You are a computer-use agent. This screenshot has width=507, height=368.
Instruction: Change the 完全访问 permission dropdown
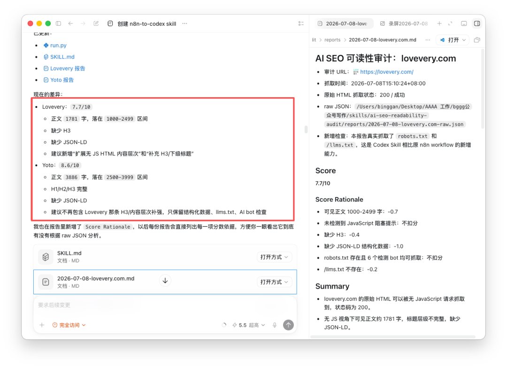click(69, 325)
